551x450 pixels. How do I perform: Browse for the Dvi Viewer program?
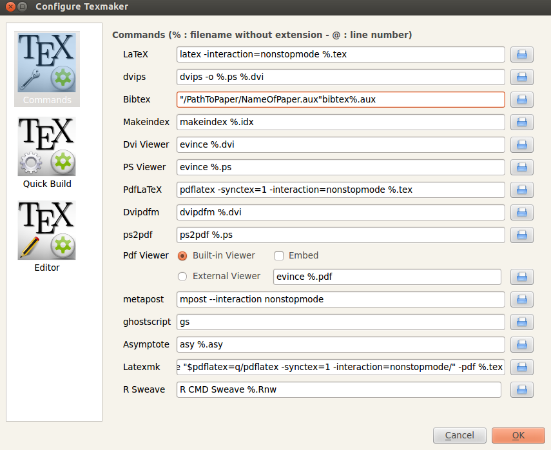click(x=522, y=144)
